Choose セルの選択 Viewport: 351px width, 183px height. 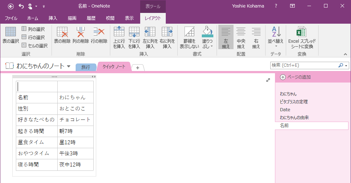click(x=35, y=46)
